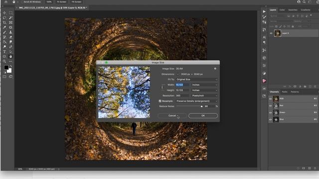Image resolution: width=319 pixels, height=179 pixels.
Task: Click the 100% zoom button
Action: pos(49,2)
